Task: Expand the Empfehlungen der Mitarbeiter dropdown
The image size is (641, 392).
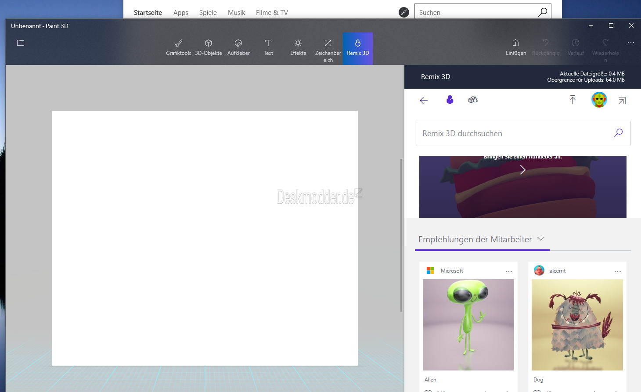Action: point(541,239)
